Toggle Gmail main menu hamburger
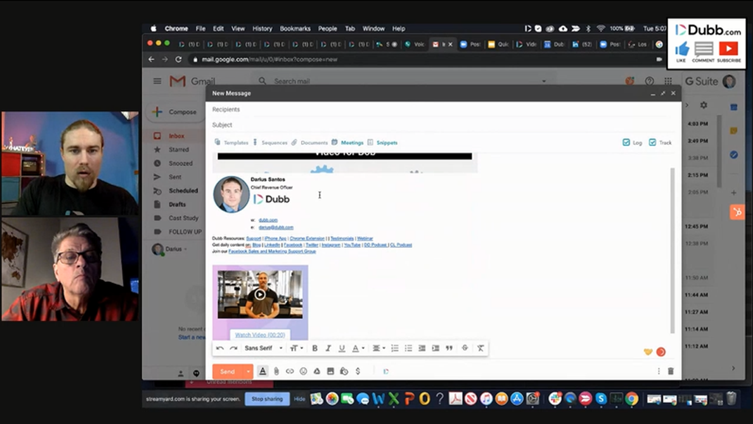Image resolution: width=753 pixels, height=424 pixels. (157, 81)
